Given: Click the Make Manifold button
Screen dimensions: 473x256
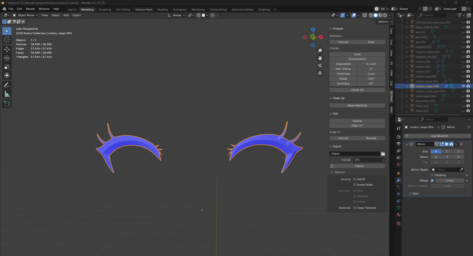Looking at the screenshot, I should (x=357, y=105).
